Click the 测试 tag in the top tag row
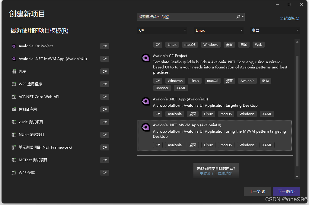The height and width of the screenshot is (205, 309). click(x=244, y=45)
